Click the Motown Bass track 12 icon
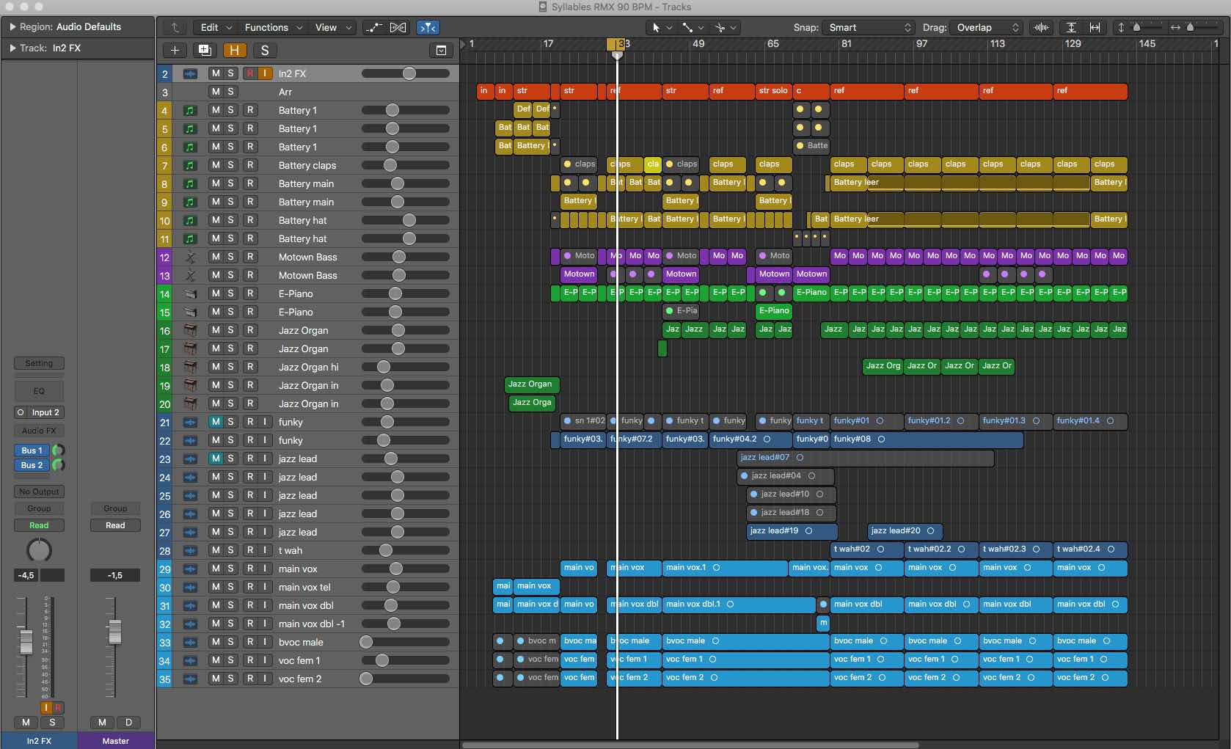Viewport: 1231px width, 749px height. point(190,257)
